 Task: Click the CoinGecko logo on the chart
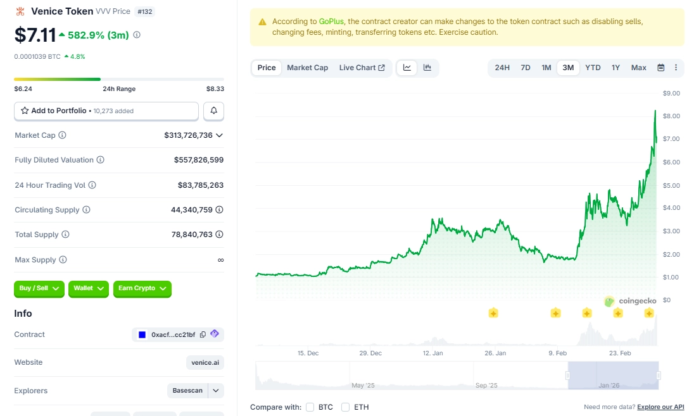[x=631, y=302]
